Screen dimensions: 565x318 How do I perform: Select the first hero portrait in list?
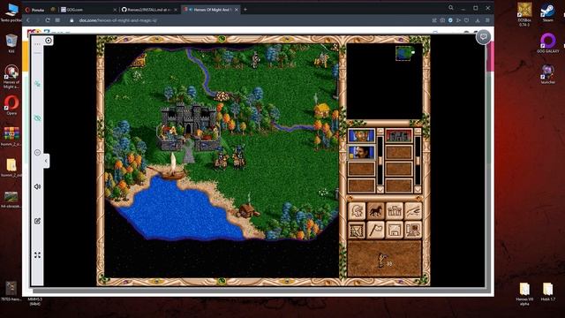pos(361,135)
